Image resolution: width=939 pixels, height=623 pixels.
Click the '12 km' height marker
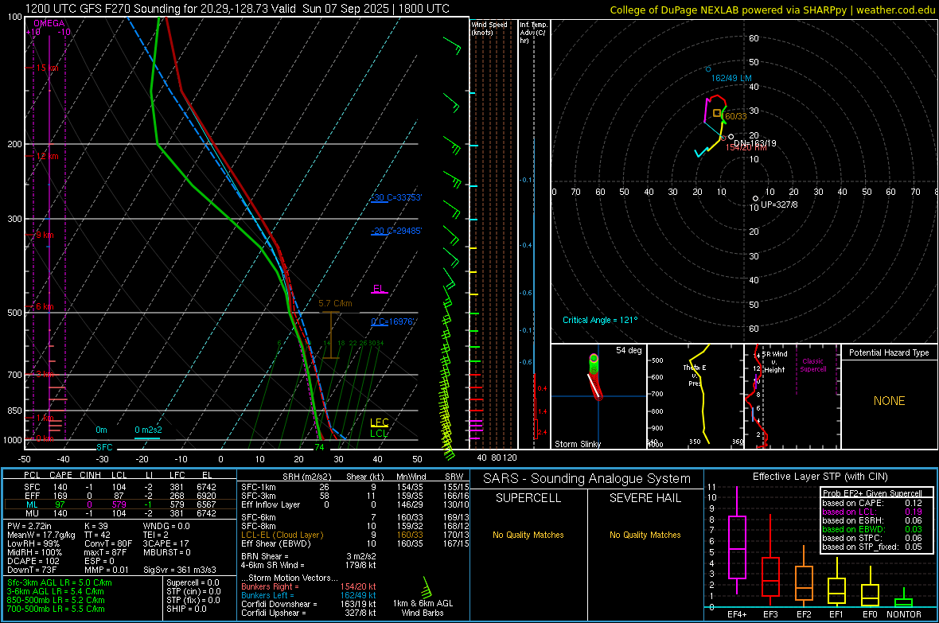47,156
